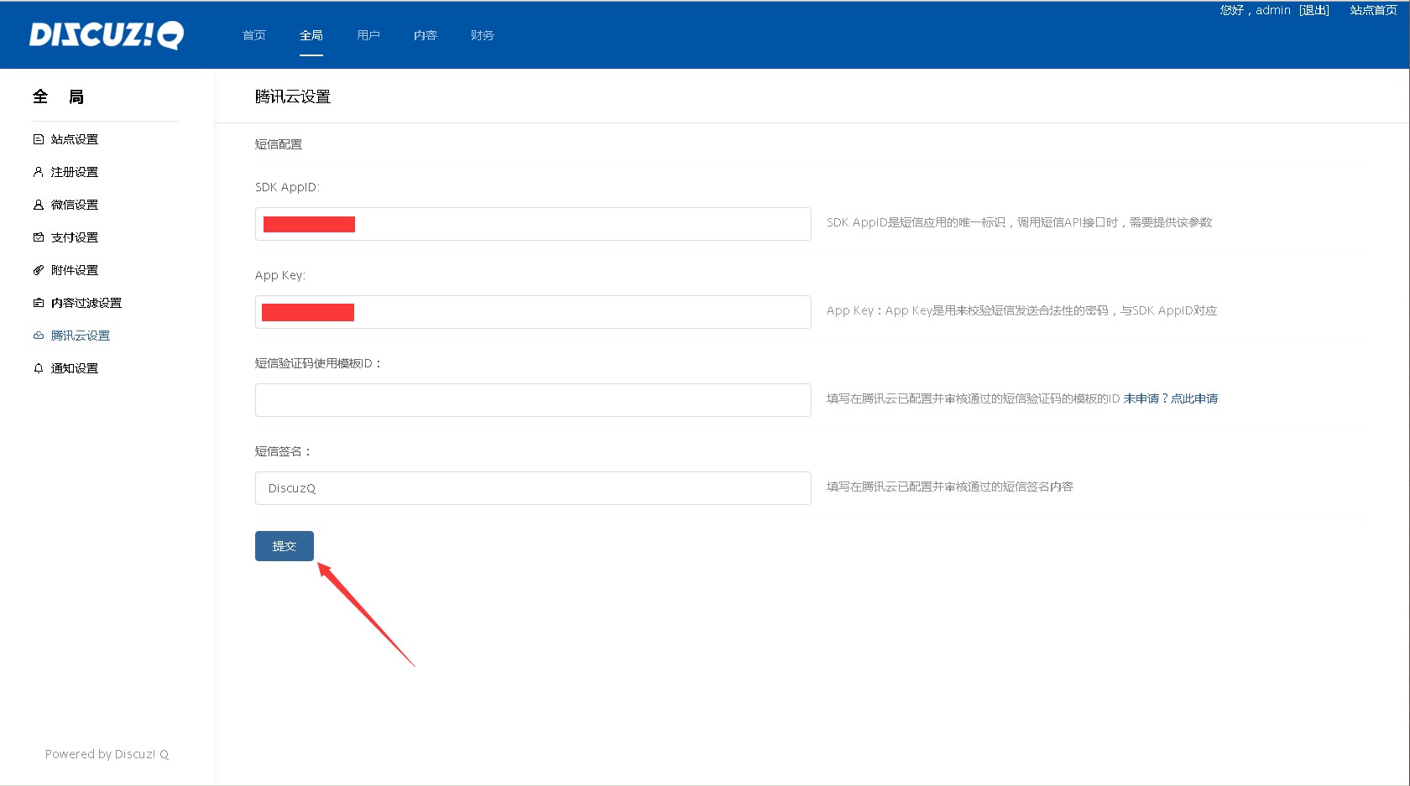The image size is (1410, 786).
Task: Click the 支付设置 sidebar icon
Action: point(38,237)
